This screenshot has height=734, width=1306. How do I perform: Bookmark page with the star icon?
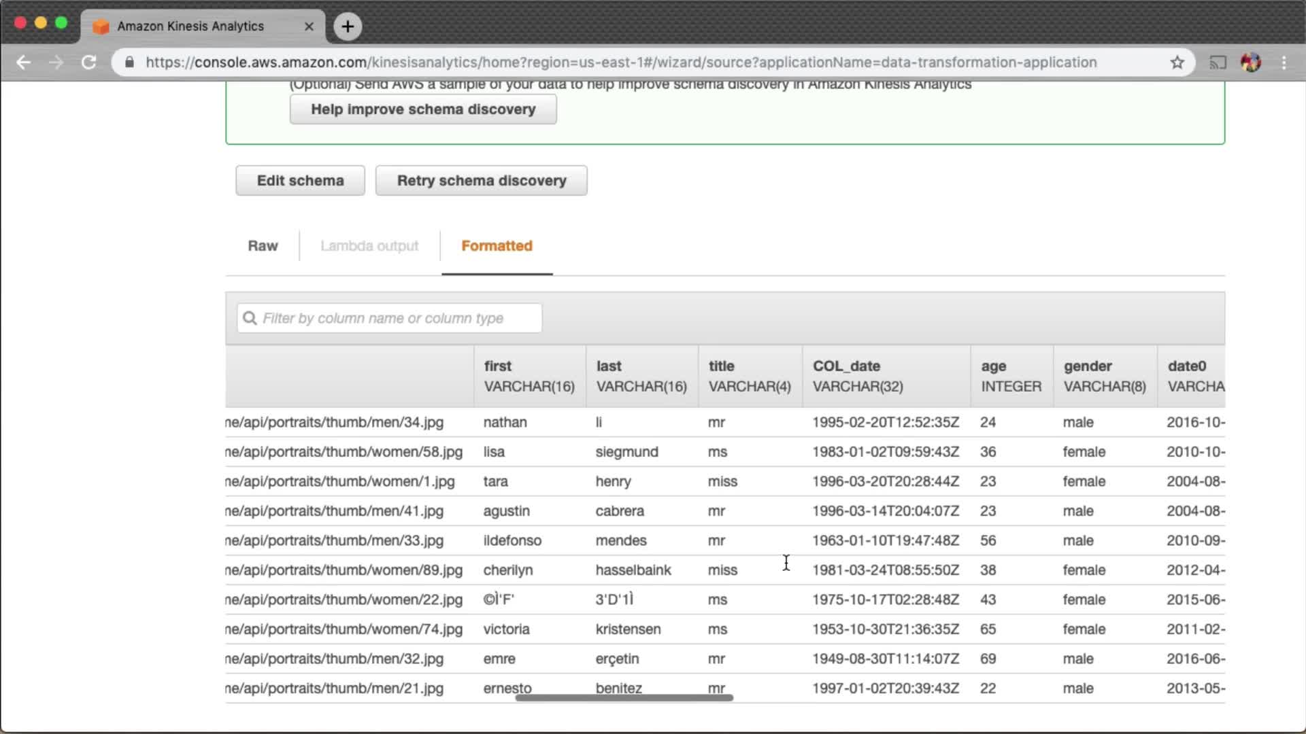(x=1177, y=63)
